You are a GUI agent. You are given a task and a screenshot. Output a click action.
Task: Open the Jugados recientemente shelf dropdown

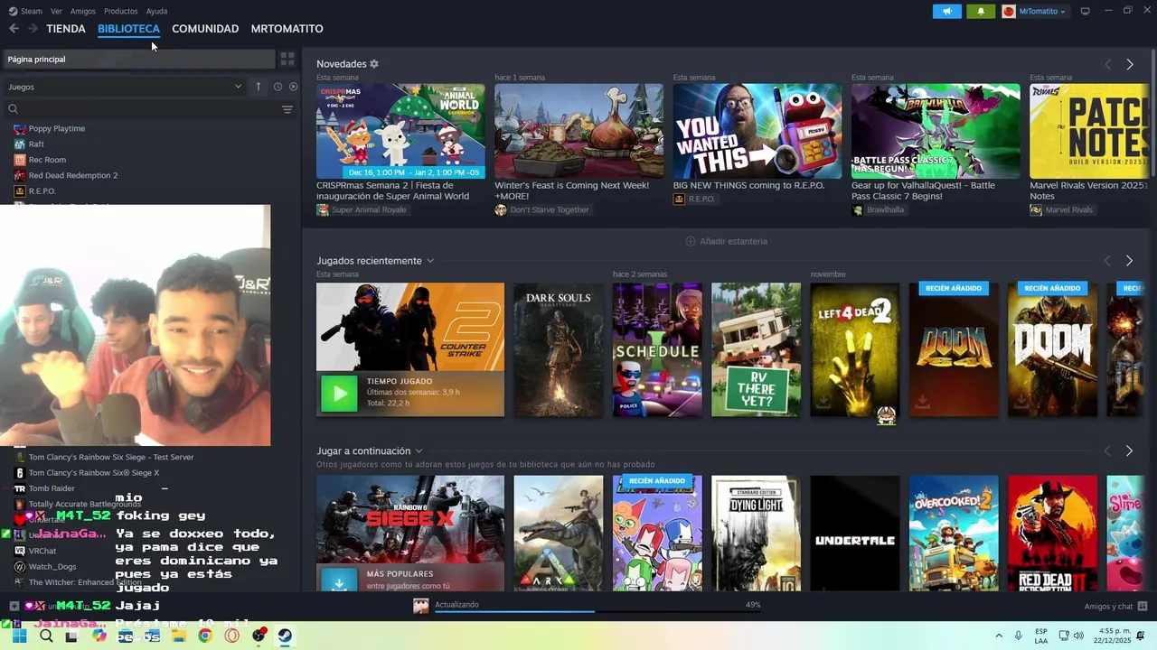(x=430, y=261)
